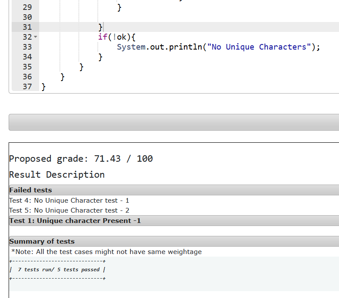Click the System.out.println code line
Image resolution: width=339 pixels, height=298 pixels.
tap(218, 47)
